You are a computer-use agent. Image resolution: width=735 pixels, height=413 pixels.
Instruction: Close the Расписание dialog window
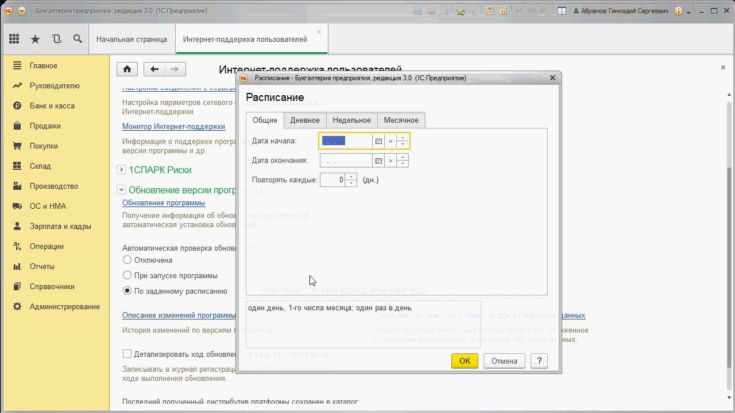552,77
